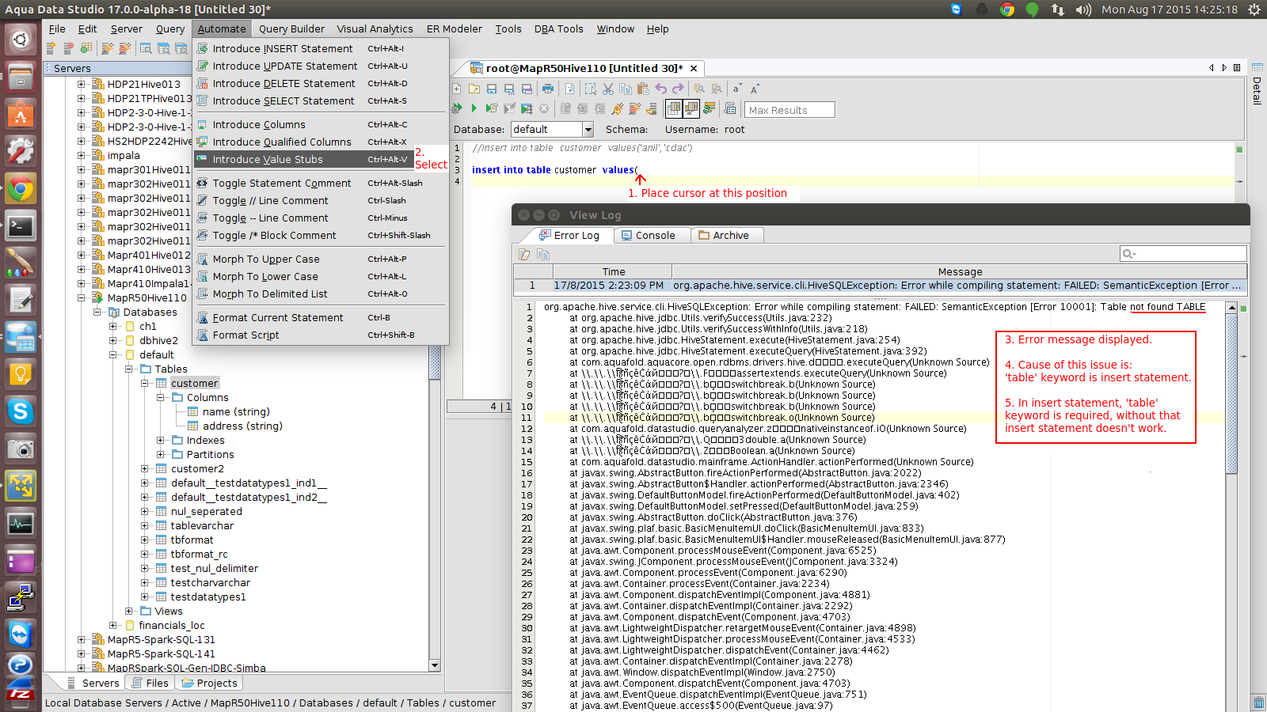Collapse the Databases node
Viewport: 1267px width, 712px height.
pos(97,312)
